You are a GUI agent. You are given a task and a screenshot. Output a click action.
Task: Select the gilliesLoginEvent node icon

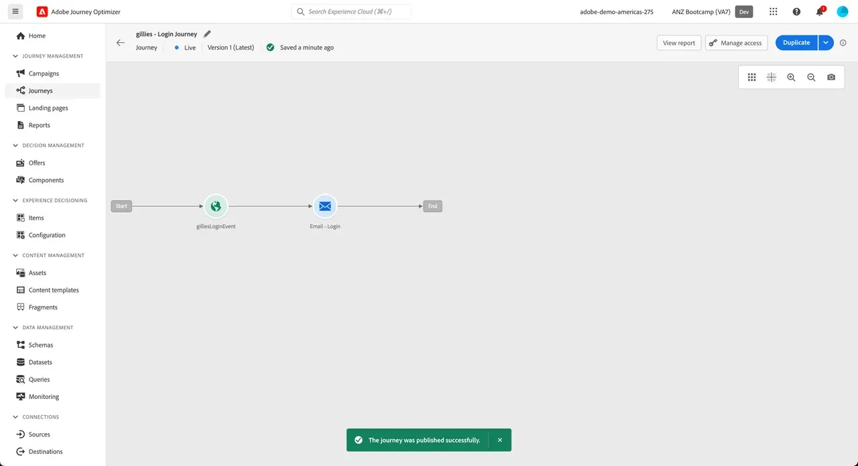(x=216, y=206)
